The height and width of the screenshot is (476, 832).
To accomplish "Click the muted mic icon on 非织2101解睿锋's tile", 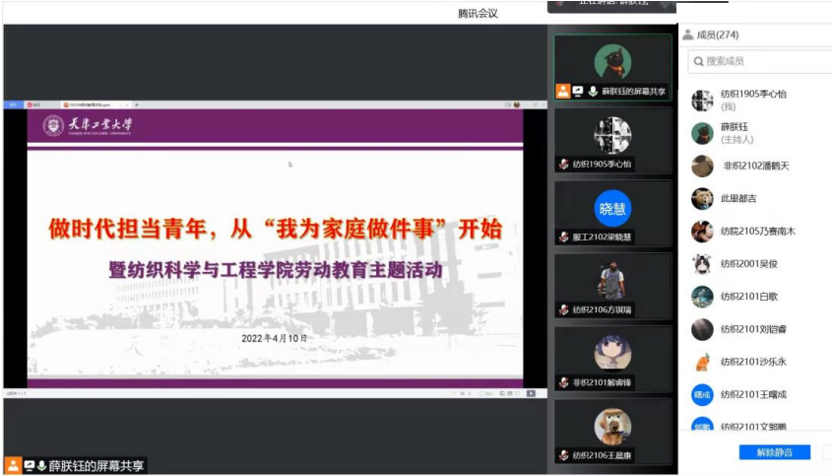I will [x=563, y=382].
